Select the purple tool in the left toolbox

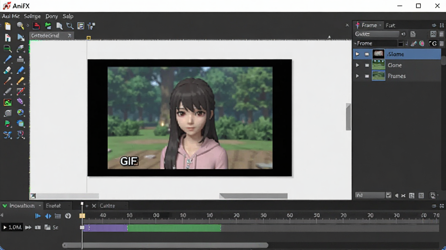click(x=20, y=102)
